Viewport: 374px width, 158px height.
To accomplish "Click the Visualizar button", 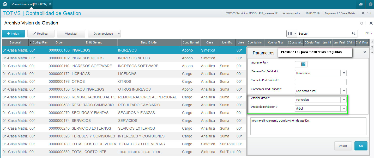I will click(71, 34).
